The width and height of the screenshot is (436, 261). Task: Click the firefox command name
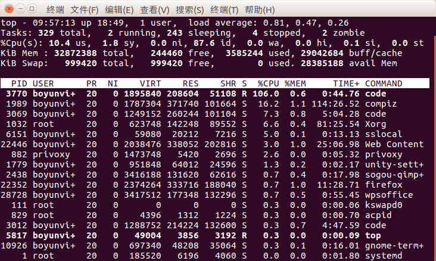click(x=384, y=185)
